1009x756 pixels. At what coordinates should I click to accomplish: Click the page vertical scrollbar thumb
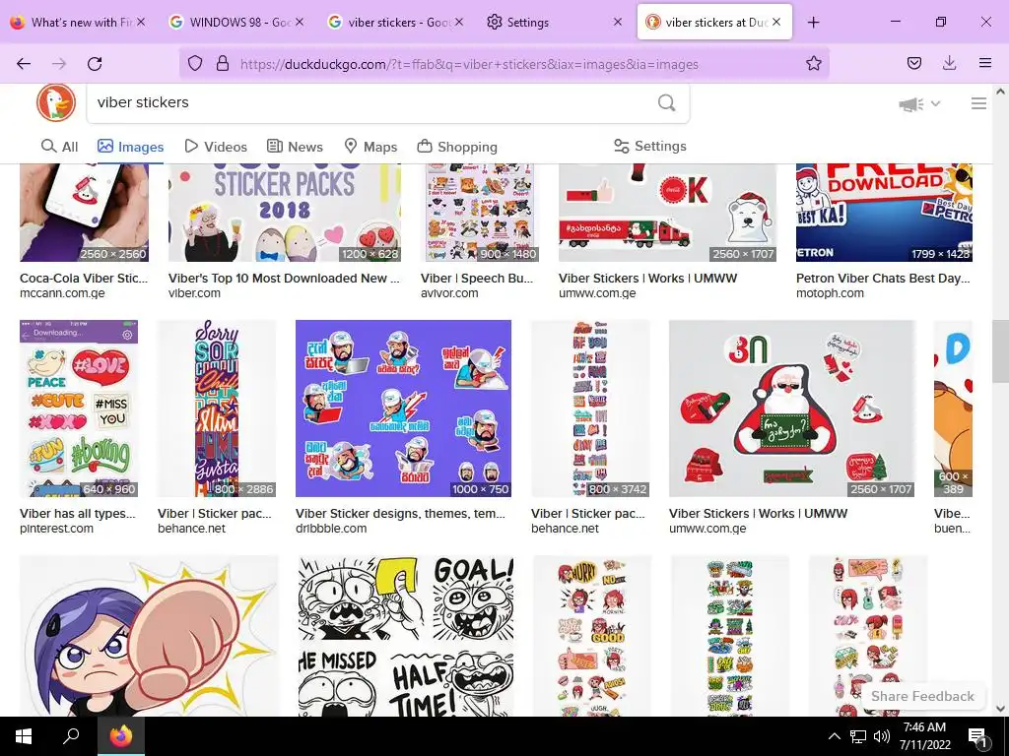(x=1001, y=350)
